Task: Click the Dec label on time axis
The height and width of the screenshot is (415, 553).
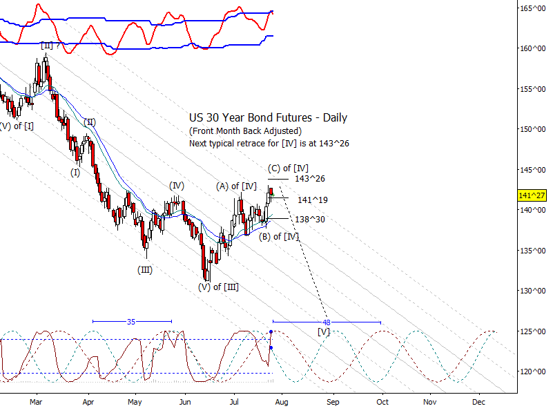Action: tap(478, 402)
